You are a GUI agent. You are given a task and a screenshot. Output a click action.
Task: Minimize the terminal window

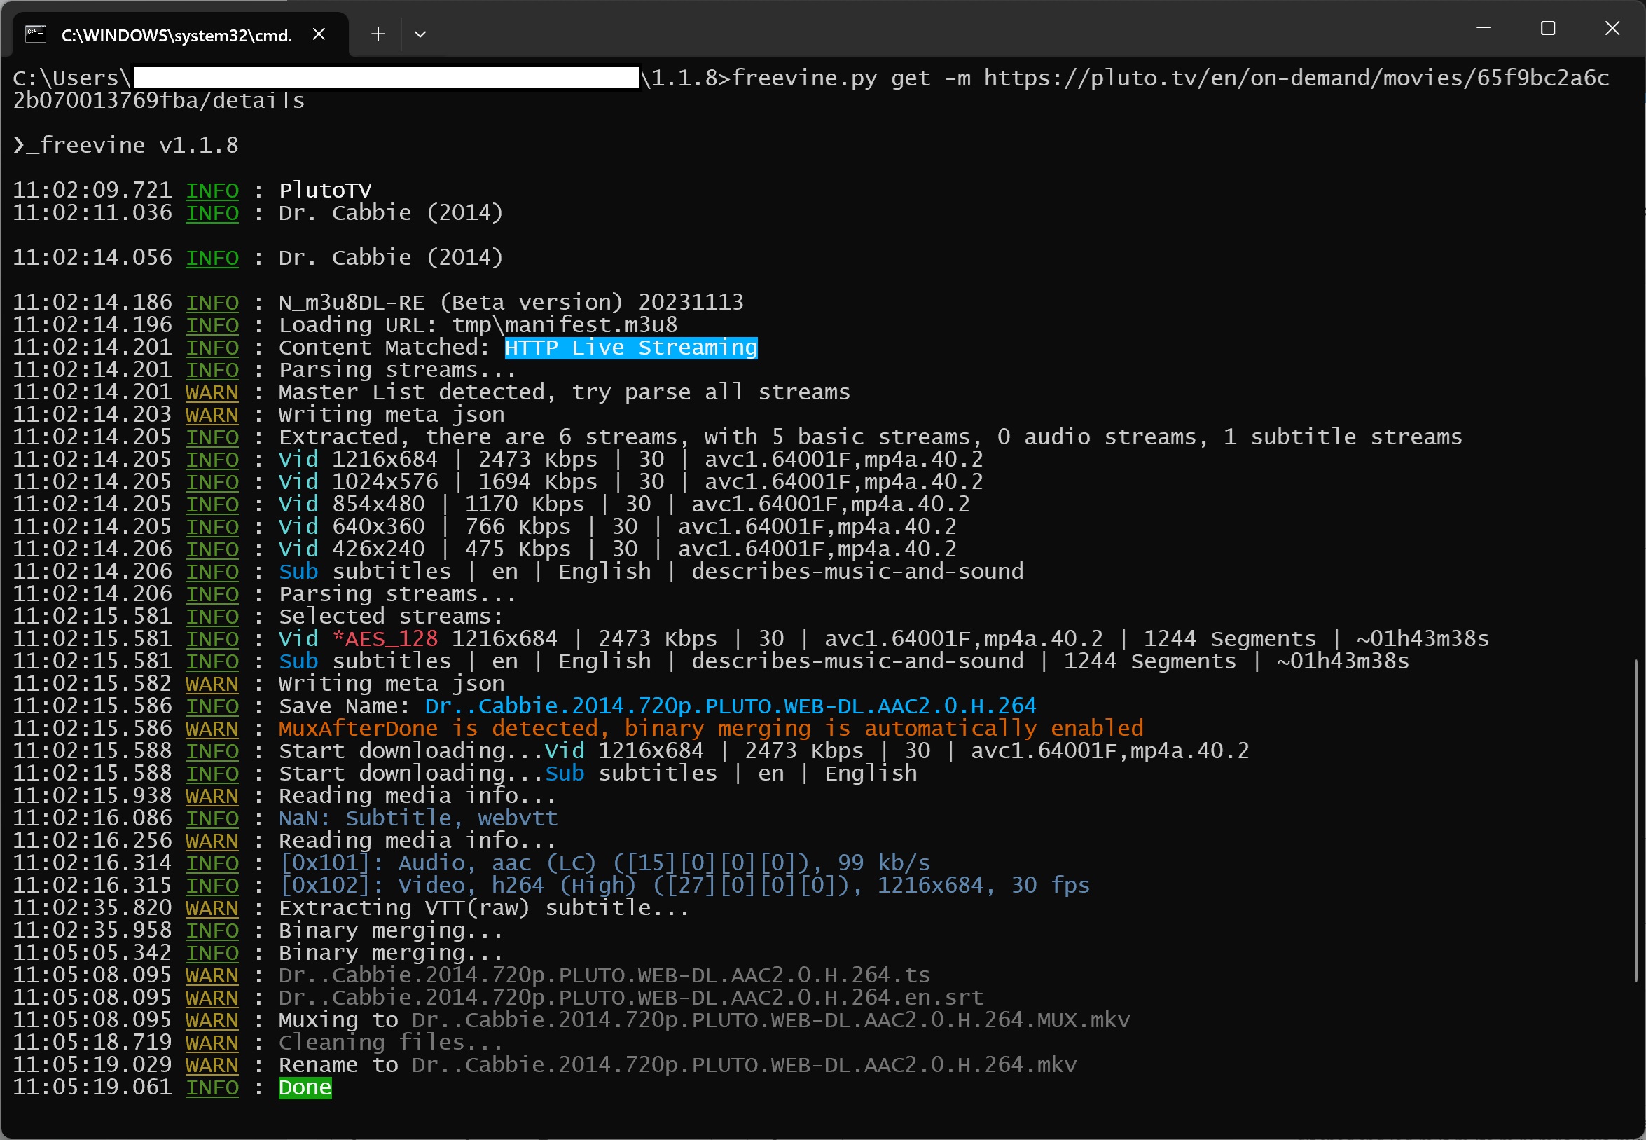click(1484, 28)
